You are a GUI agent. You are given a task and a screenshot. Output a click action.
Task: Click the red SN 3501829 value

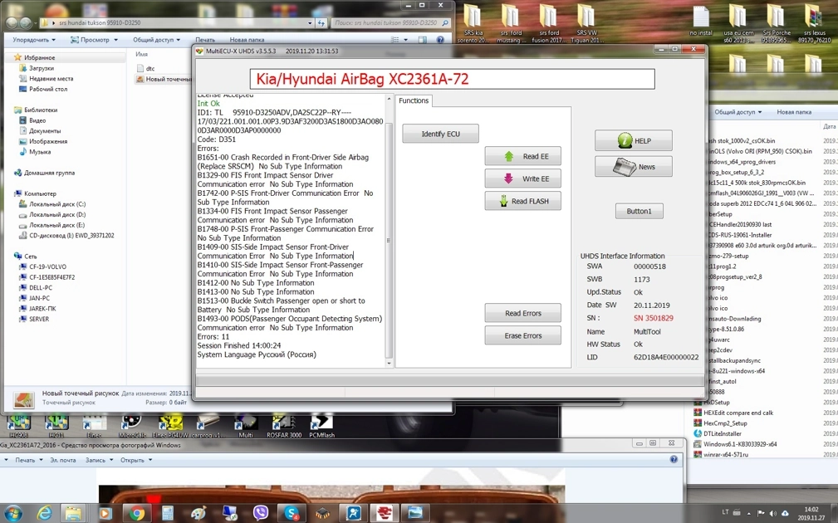point(654,318)
